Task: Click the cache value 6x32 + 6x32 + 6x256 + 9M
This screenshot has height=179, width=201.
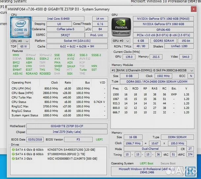Action: pos(77,46)
